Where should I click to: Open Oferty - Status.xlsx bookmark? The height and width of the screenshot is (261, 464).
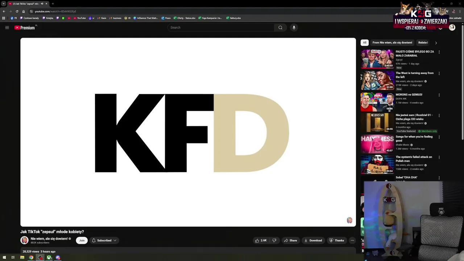point(185,18)
